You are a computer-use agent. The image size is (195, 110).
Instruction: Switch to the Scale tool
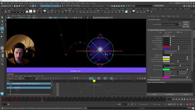coord(2,36)
